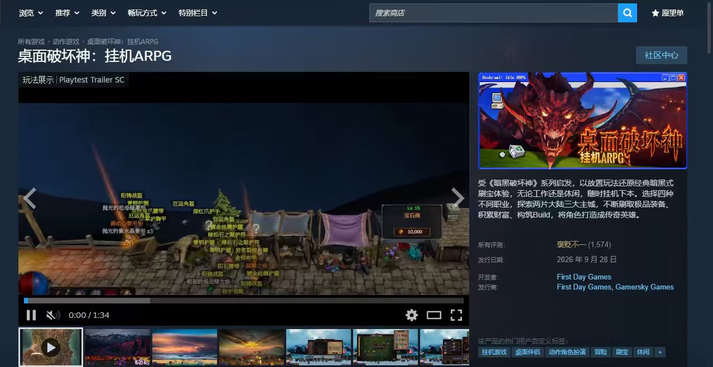The width and height of the screenshot is (713, 367).
Task: Select the 挂机游戏 tag
Action: 494,352
